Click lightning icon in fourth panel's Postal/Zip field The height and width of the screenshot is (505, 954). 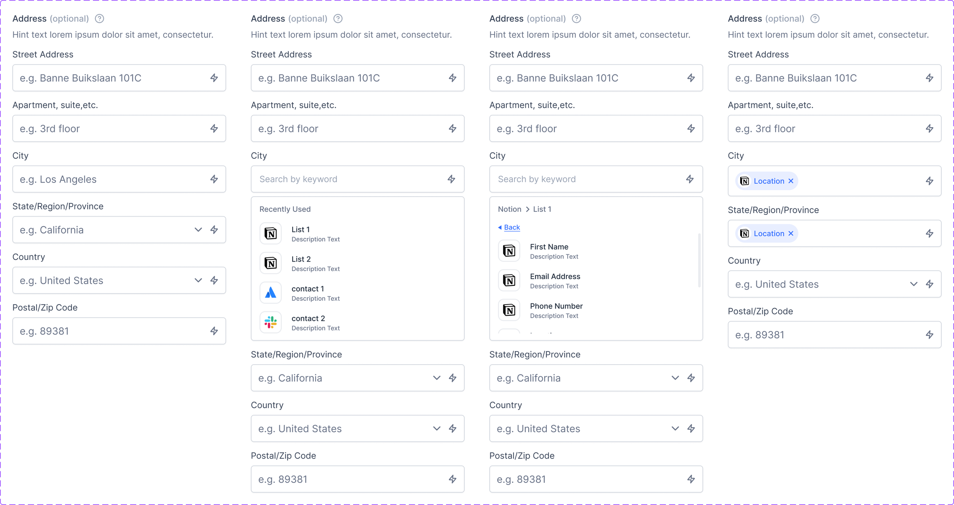click(930, 335)
